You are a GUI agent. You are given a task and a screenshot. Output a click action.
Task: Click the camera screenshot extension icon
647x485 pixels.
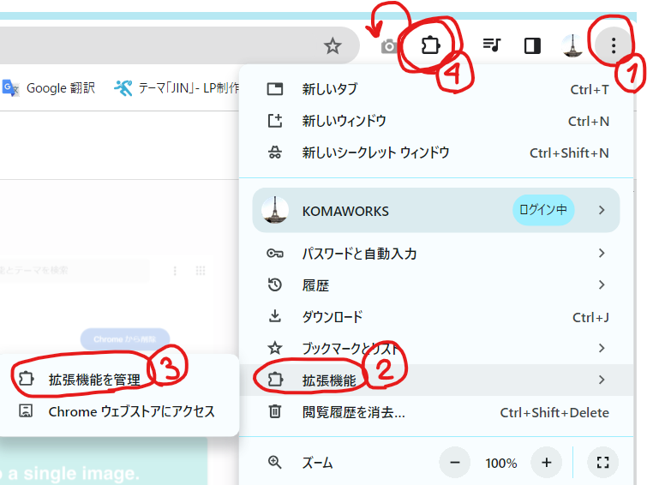pos(389,46)
